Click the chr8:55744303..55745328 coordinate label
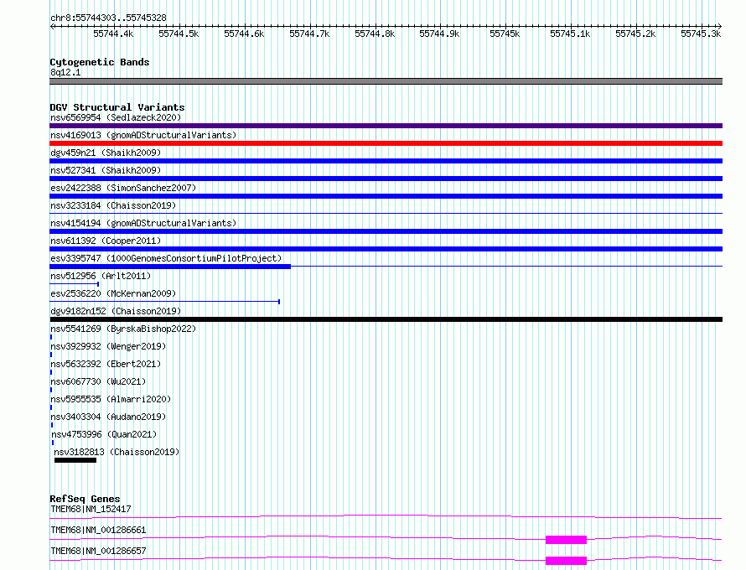Screen dimensions: 746x570 coord(108,18)
